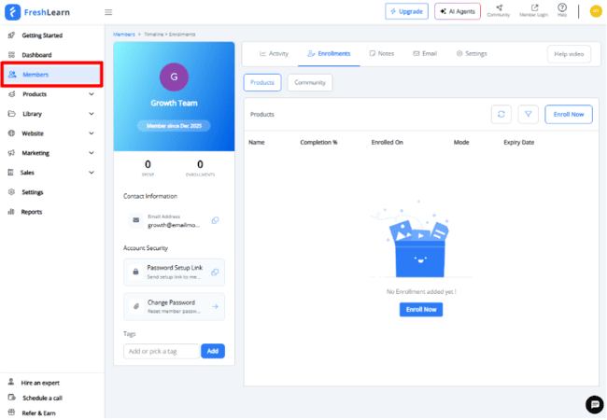
Task: Open the Help question mark icon
Action: point(562,9)
